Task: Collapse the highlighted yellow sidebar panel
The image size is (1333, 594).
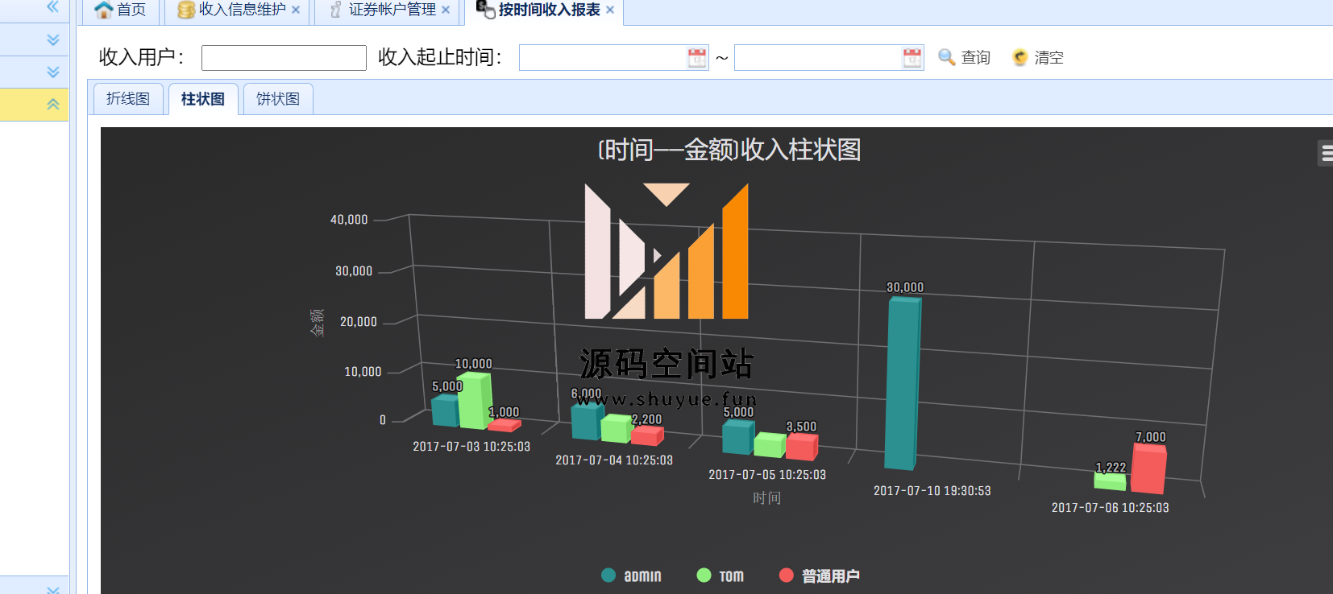Action: 53,104
